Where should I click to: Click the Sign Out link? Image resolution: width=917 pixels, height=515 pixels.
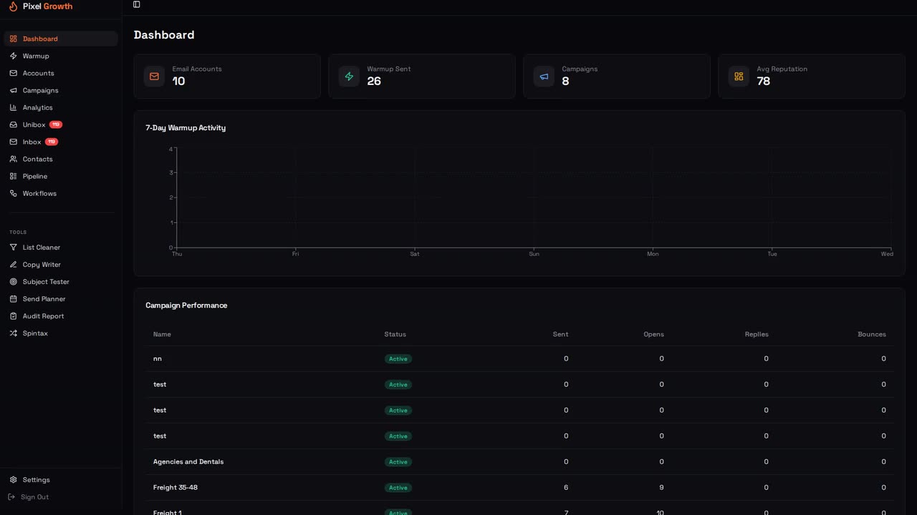click(x=29, y=497)
